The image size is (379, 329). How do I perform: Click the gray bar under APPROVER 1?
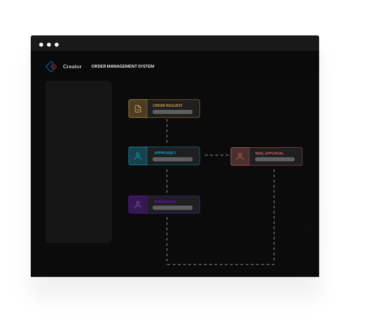click(x=173, y=159)
